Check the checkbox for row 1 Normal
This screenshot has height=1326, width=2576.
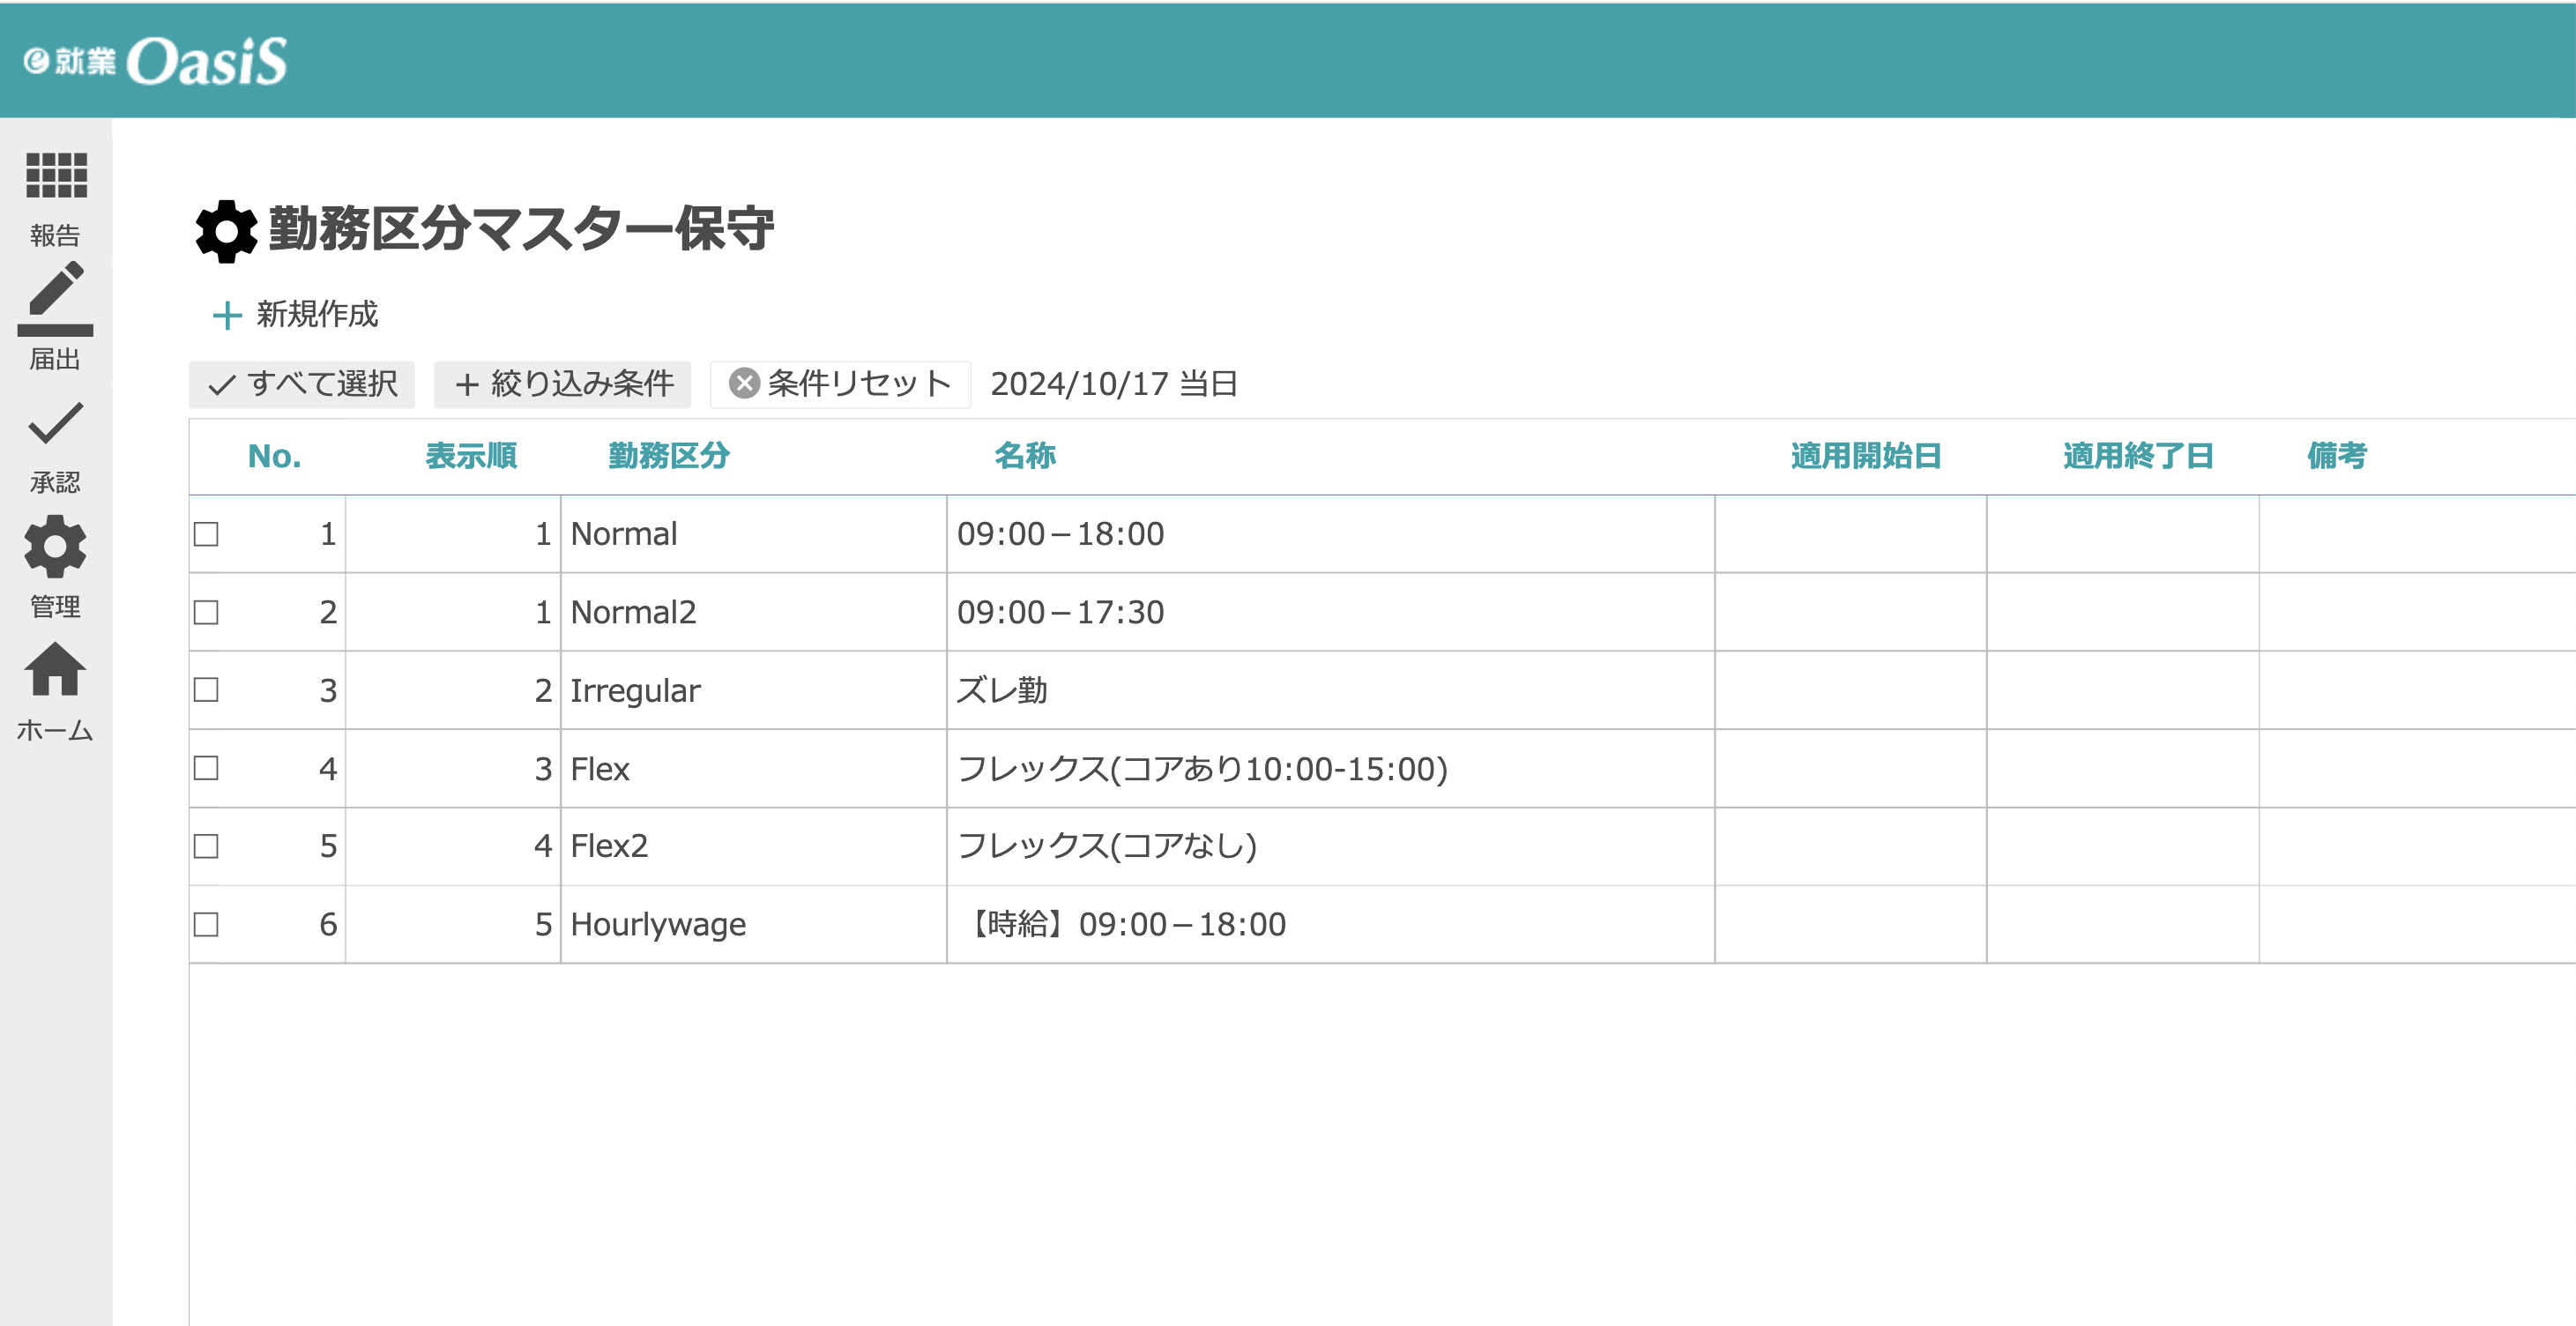click(206, 534)
